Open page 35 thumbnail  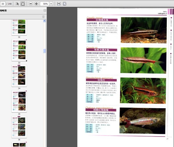[x=19, y=101]
